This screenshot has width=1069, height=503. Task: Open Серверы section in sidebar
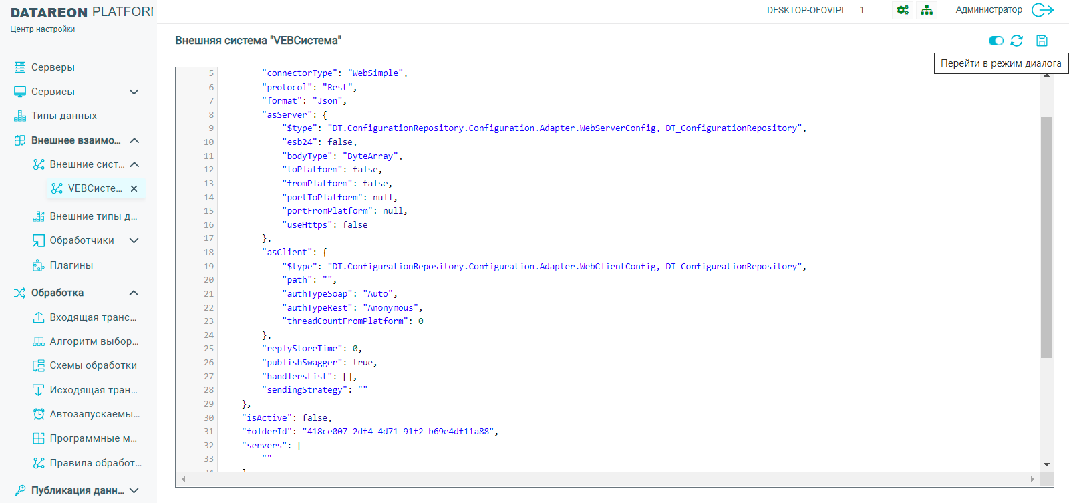pyautogui.click(x=53, y=67)
